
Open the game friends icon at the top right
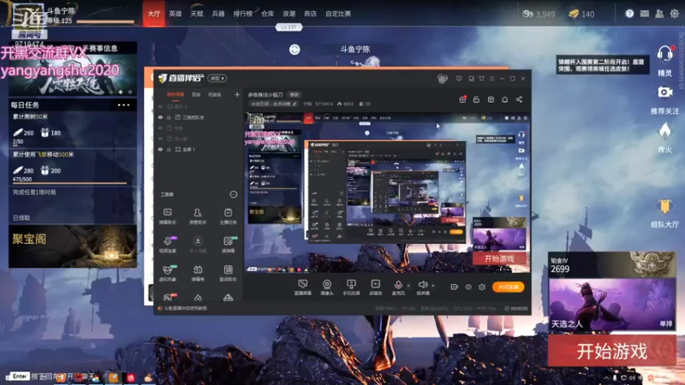[659, 14]
